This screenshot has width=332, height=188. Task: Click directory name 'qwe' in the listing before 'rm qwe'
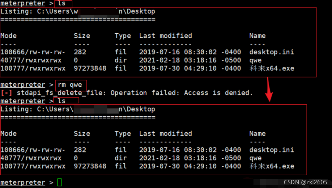(x=255, y=61)
